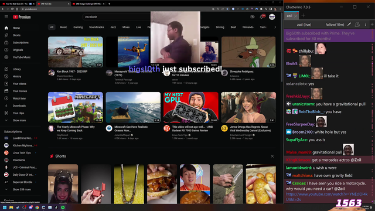
Task: Add a new Chatterino tab
Action: [x=304, y=16]
